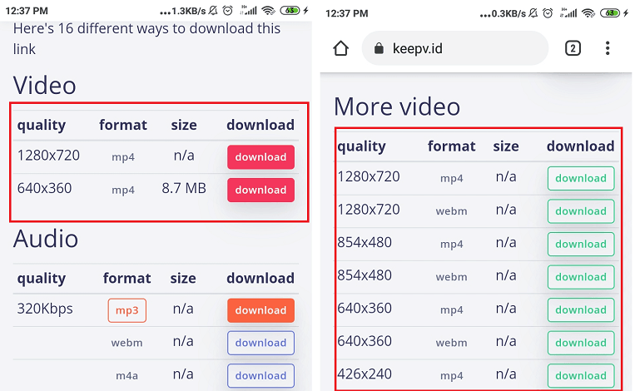Viewport: 635px width, 391px height.
Task: Tap the right Wi-Fi status icon
Action: tap(588, 13)
